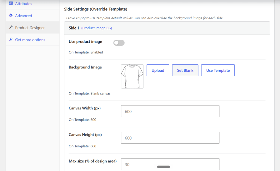
Task: Collapse the Side 1 panel header
Action: click(x=167, y=28)
